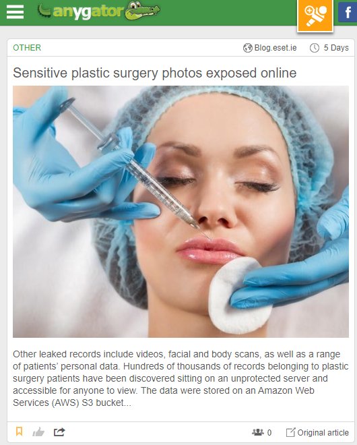Click the anygator logo

point(98,11)
